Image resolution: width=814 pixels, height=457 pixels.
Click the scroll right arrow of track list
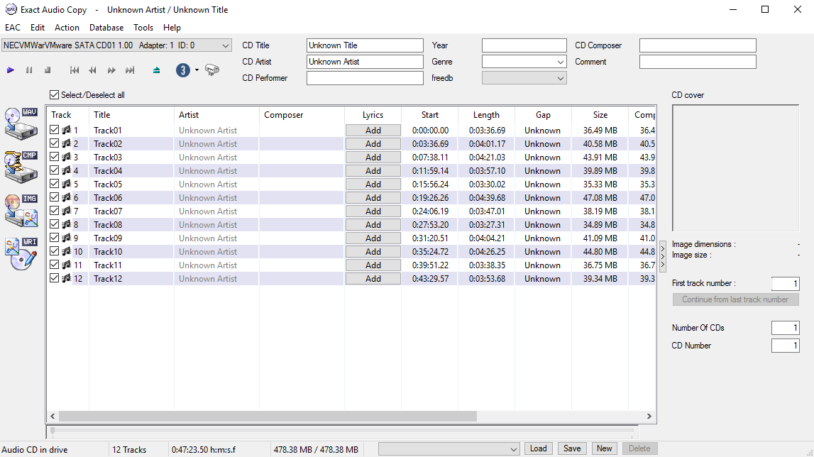[649, 416]
